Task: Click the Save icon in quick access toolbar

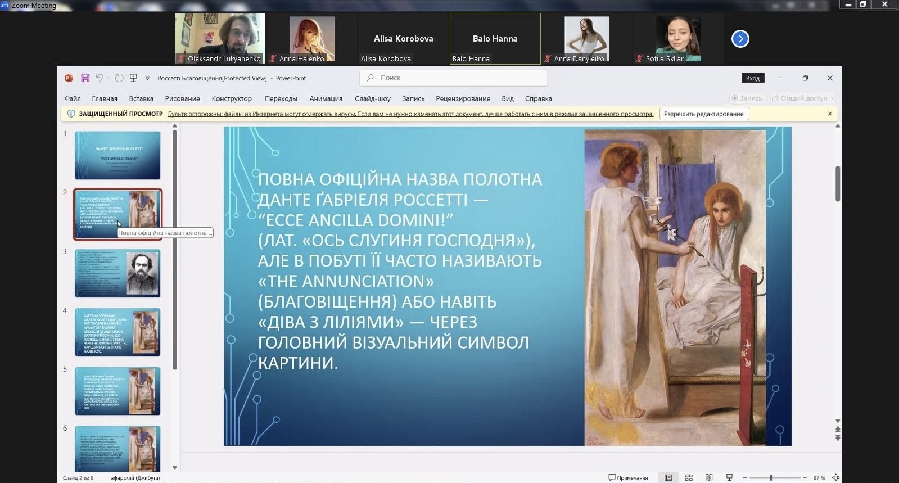Action: coord(85,78)
